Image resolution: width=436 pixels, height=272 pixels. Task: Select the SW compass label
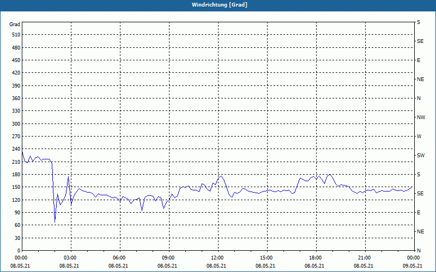pyautogui.click(x=421, y=156)
